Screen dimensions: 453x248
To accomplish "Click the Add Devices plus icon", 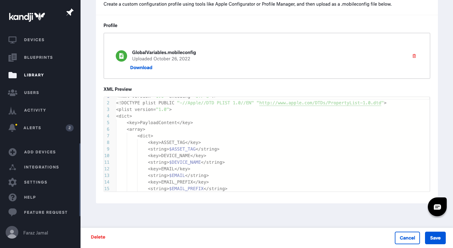I will point(13,152).
